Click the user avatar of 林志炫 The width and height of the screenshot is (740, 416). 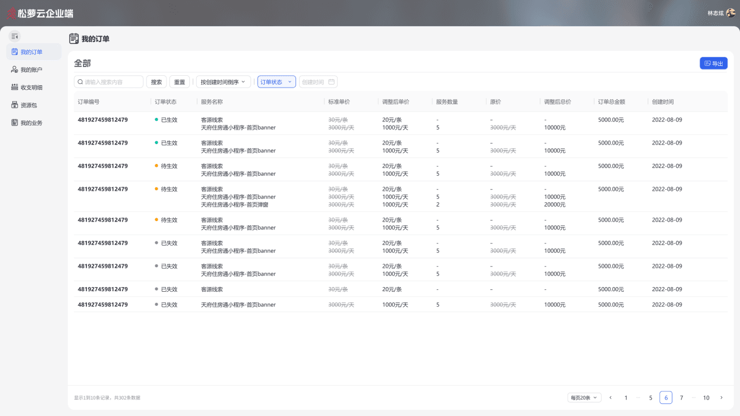(731, 13)
